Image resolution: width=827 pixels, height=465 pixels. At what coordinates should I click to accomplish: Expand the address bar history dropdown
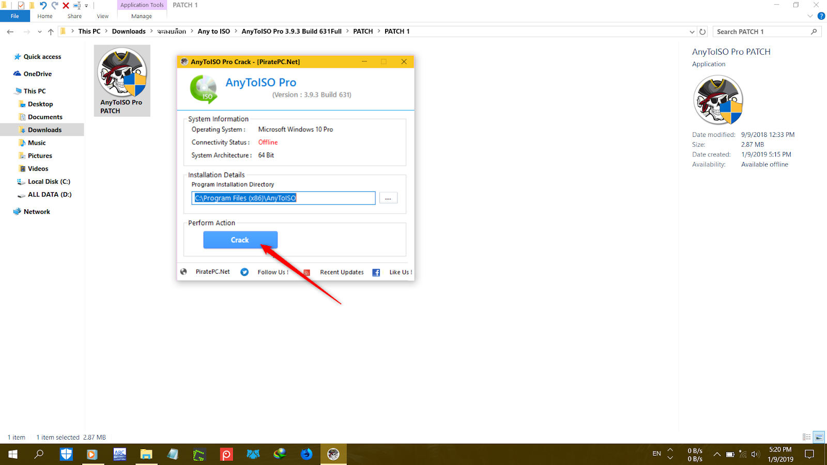[x=693, y=32]
